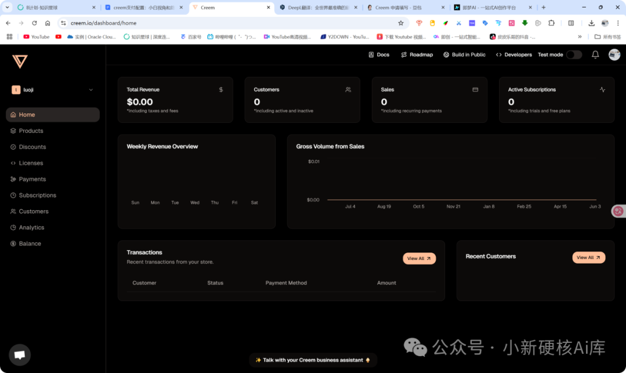Click the Sales card icon
Screen dimensions: 626x373
[475, 90]
